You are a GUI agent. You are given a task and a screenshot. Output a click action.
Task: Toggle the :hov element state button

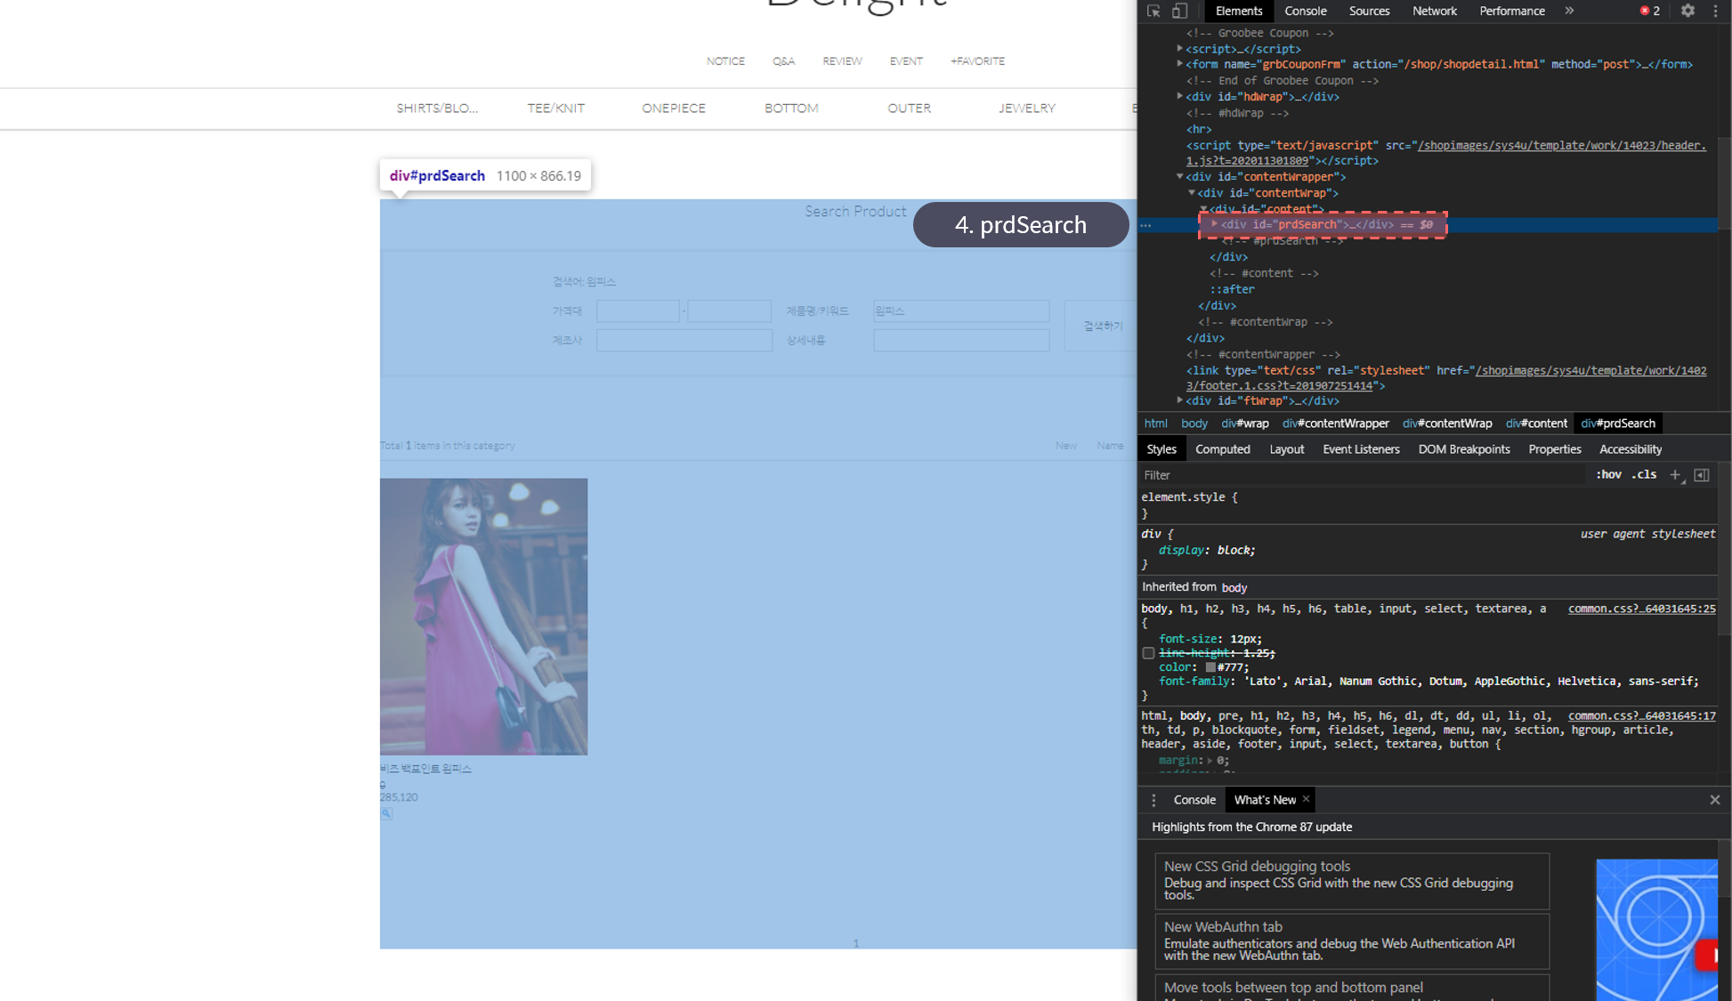pos(1607,475)
